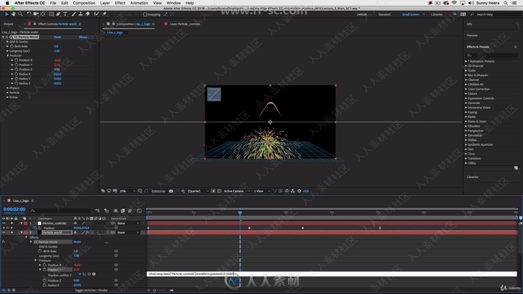
Task: Expand the Physics property group
Action: tap(7, 88)
